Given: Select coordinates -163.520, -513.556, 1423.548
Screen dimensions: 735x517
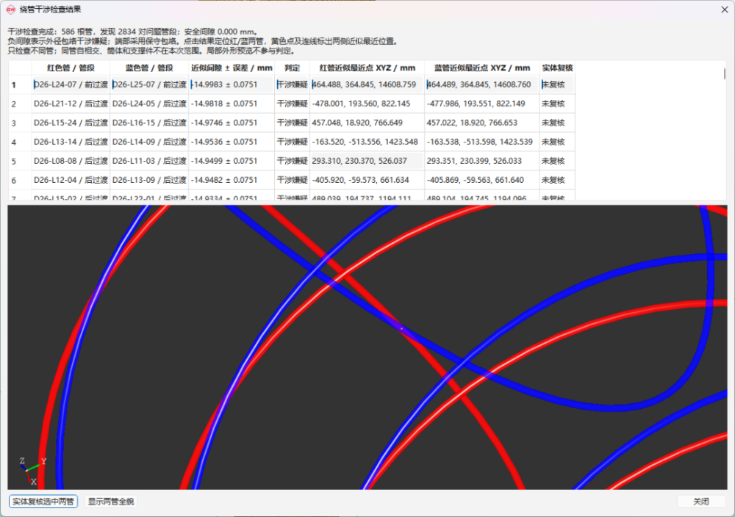Looking at the screenshot, I should tap(367, 142).
